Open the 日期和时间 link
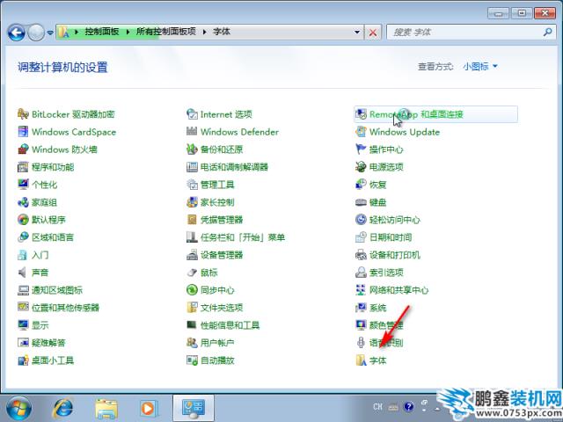 pyautogui.click(x=391, y=237)
